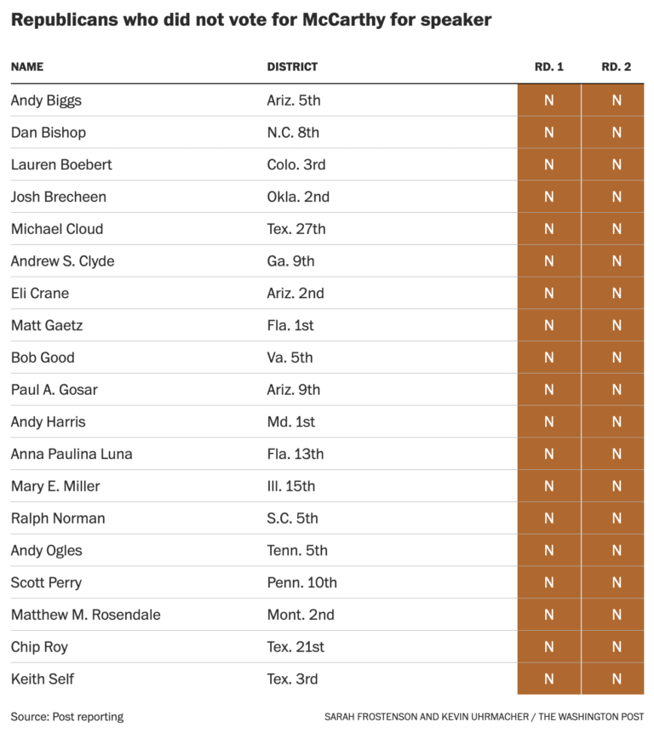This screenshot has width=654, height=733.
Task: Click the chart title about McCarthy
Action: point(251,20)
